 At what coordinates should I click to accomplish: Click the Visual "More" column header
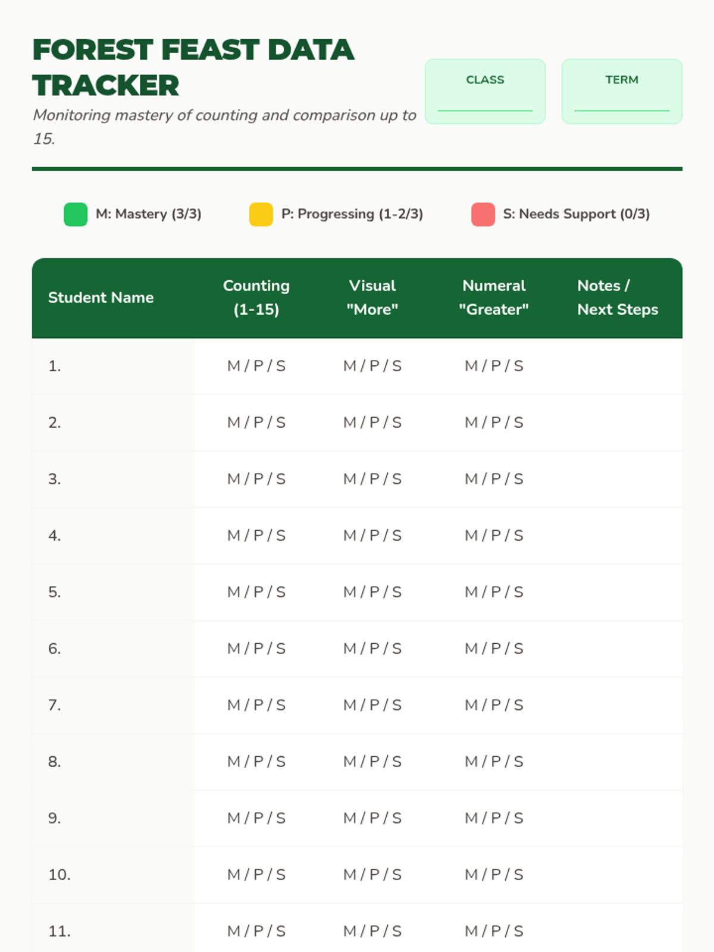[372, 297]
